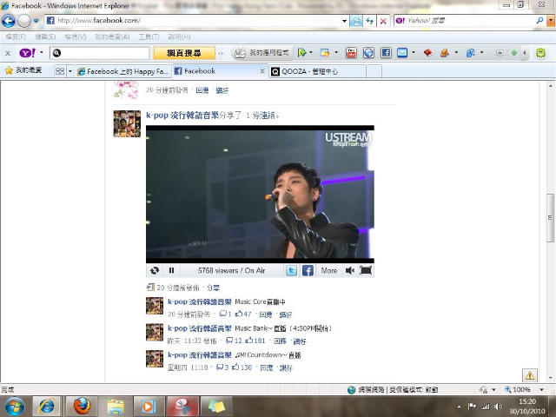Click the YouTube icon in Yahoo toolbar
556x417 pixels.
pos(351,53)
